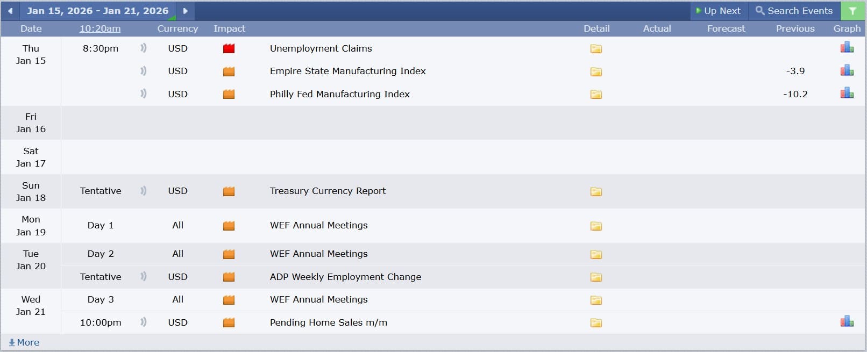Click orange impact icon for Treasury Currency Report
This screenshot has height=352, width=867.
(229, 191)
